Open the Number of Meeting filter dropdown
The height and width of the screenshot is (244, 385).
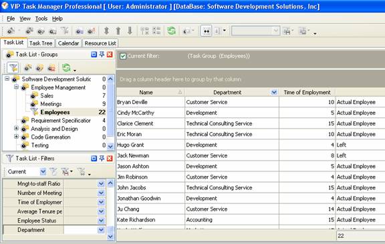tap(101, 193)
